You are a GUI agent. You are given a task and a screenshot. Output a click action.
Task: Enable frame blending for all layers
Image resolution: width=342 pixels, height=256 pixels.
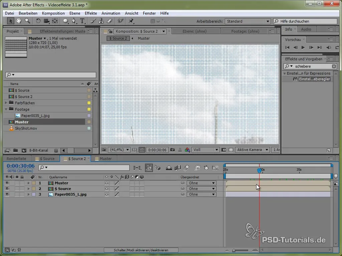click(x=178, y=168)
